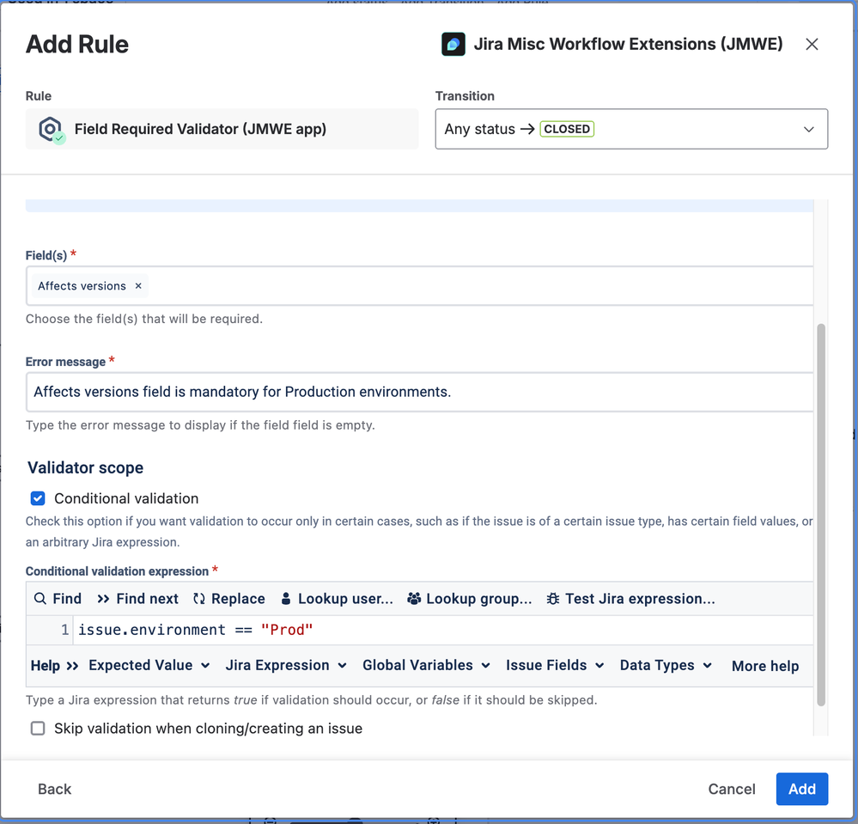The height and width of the screenshot is (824, 858).
Task: Open Lookup user in the editor toolbar
Action: pyautogui.click(x=337, y=598)
